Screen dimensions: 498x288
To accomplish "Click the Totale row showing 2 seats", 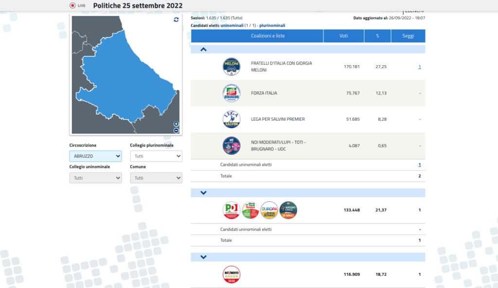I will [308, 176].
